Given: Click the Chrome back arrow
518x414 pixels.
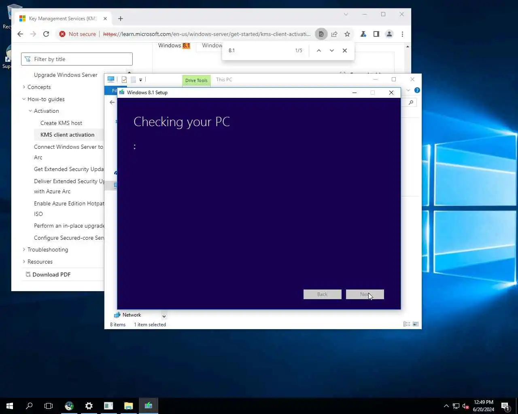Looking at the screenshot, I should (x=20, y=34).
